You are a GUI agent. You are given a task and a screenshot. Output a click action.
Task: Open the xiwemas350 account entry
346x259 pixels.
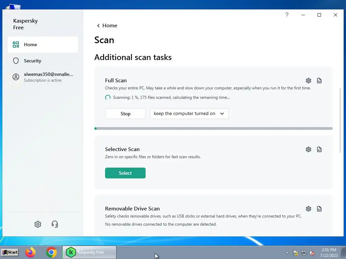pyautogui.click(x=43, y=77)
